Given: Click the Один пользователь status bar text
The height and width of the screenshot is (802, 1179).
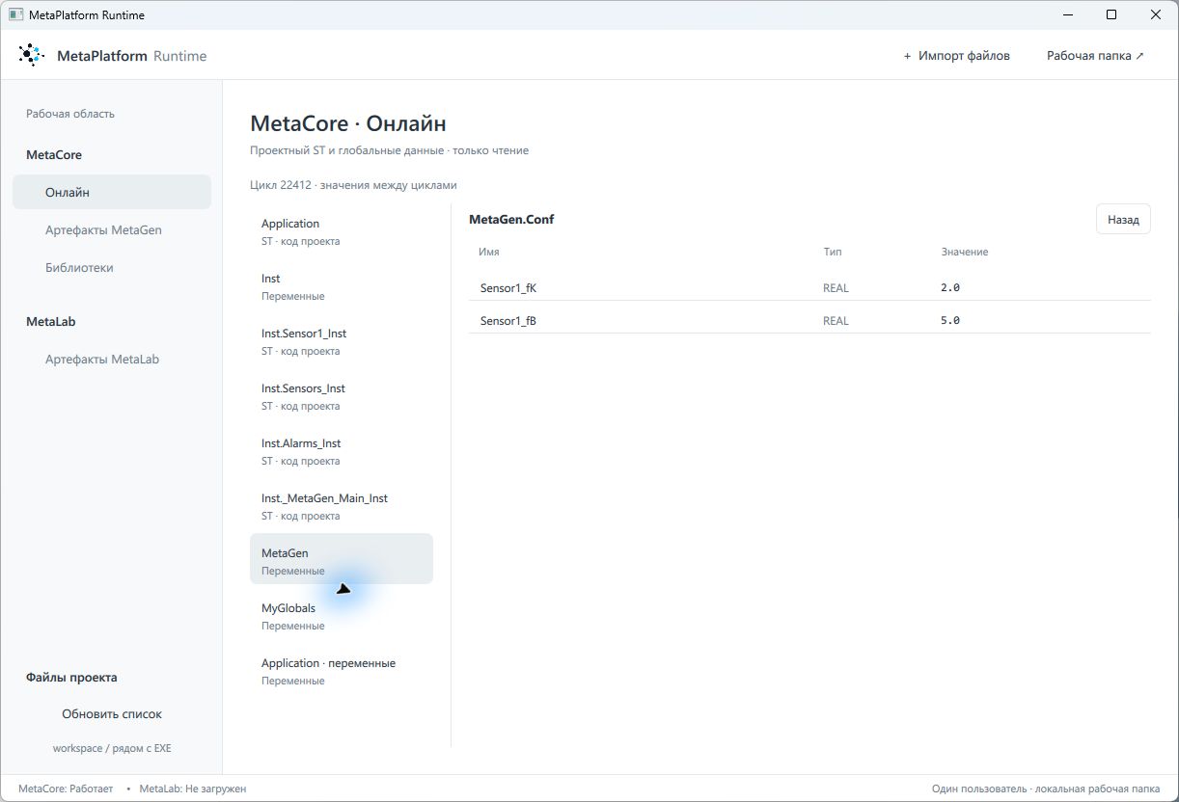Looking at the screenshot, I should 1046,789.
